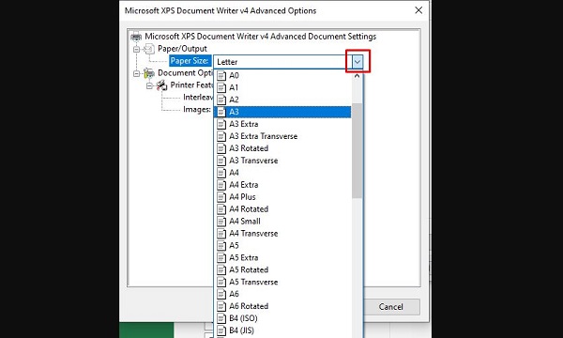Viewport: 563px width, 338px height.
Task: Collapse the Document Options tree node
Action: point(136,73)
